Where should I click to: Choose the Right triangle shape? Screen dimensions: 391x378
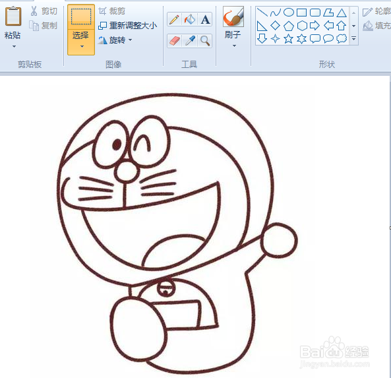point(262,26)
